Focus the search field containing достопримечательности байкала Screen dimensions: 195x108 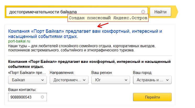point(73,12)
